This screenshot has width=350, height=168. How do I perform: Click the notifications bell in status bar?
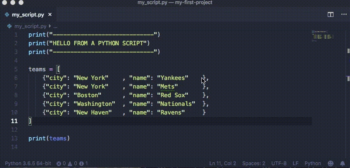[x=343, y=163]
